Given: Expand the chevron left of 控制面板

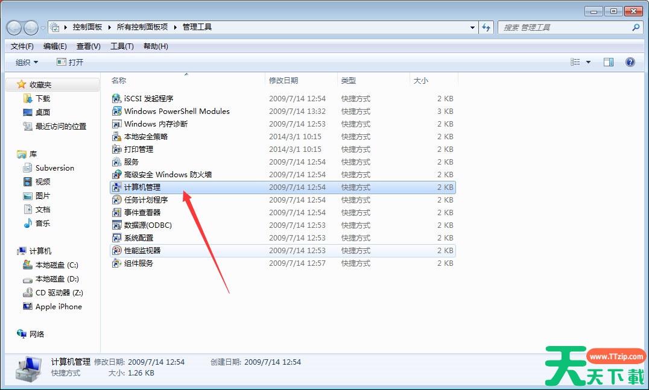Looking at the screenshot, I should tap(65, 27).
